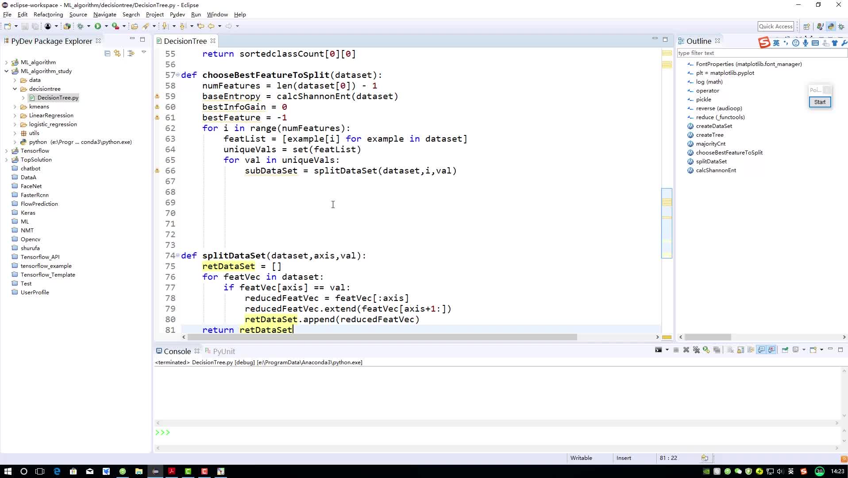This screenshot has width=848, height=478.
Task: Toggle Show Console When Standard Out Changes
Action: 761,350
